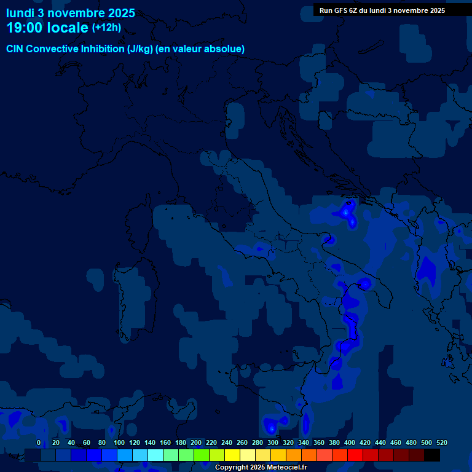Viewport: 472px width, 472px height.
Task: Click the '(en valeur absolue)' subtitle text
Action: click(200, 49)
